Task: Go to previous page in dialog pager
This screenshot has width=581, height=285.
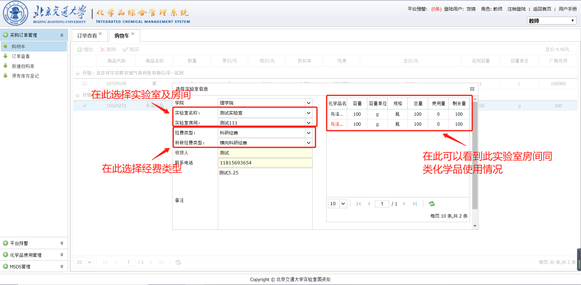Action: point(369,204)
